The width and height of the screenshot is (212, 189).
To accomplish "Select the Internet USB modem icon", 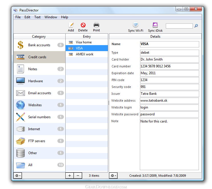I will coord(21,129).
